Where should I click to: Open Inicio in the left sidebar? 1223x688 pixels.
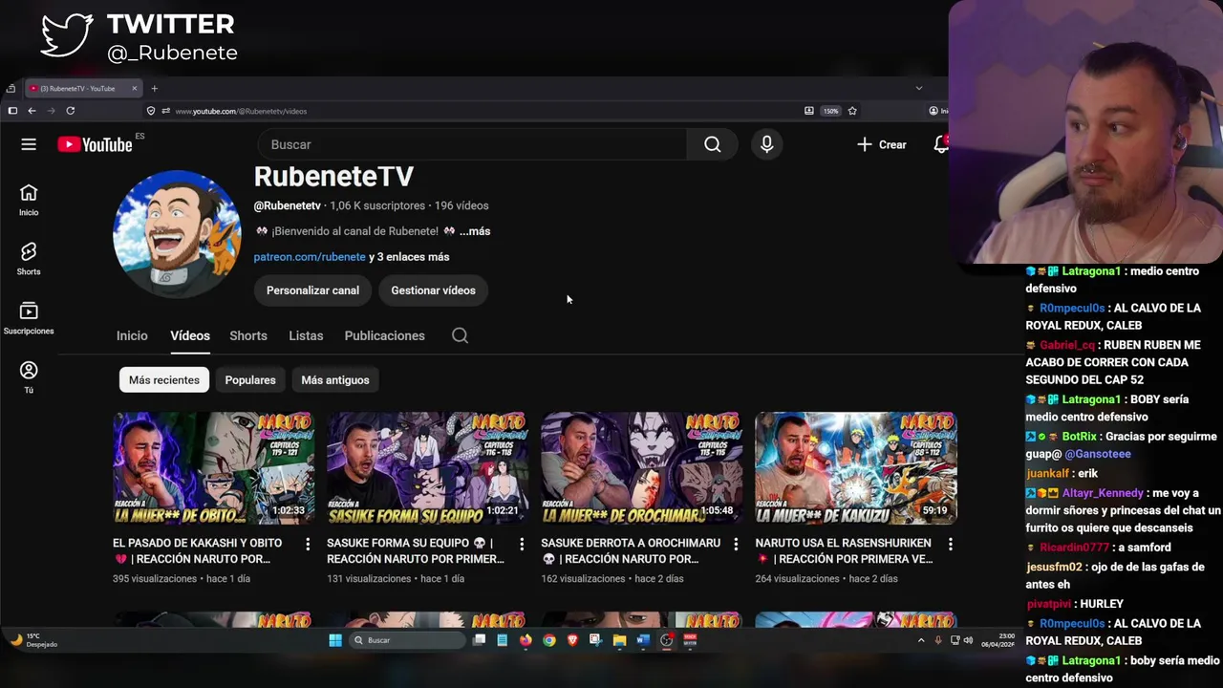pyautogui.click(x=29, y=200)
